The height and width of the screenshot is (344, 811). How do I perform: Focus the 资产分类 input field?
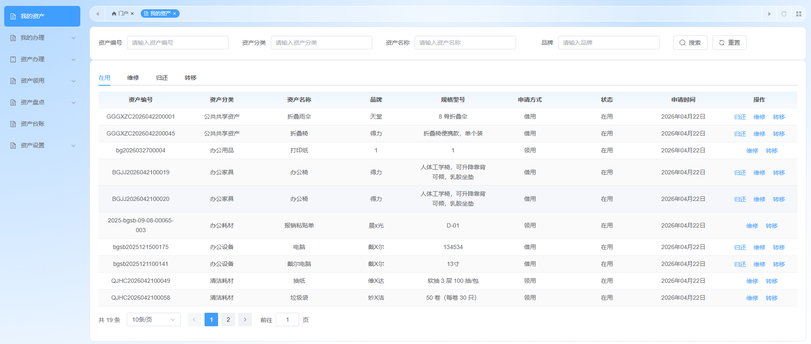[x=322, y=43]
